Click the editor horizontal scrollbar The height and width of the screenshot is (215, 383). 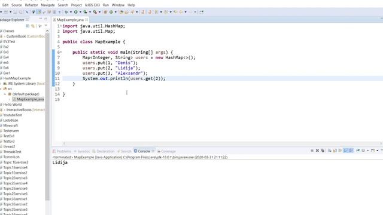222,143
